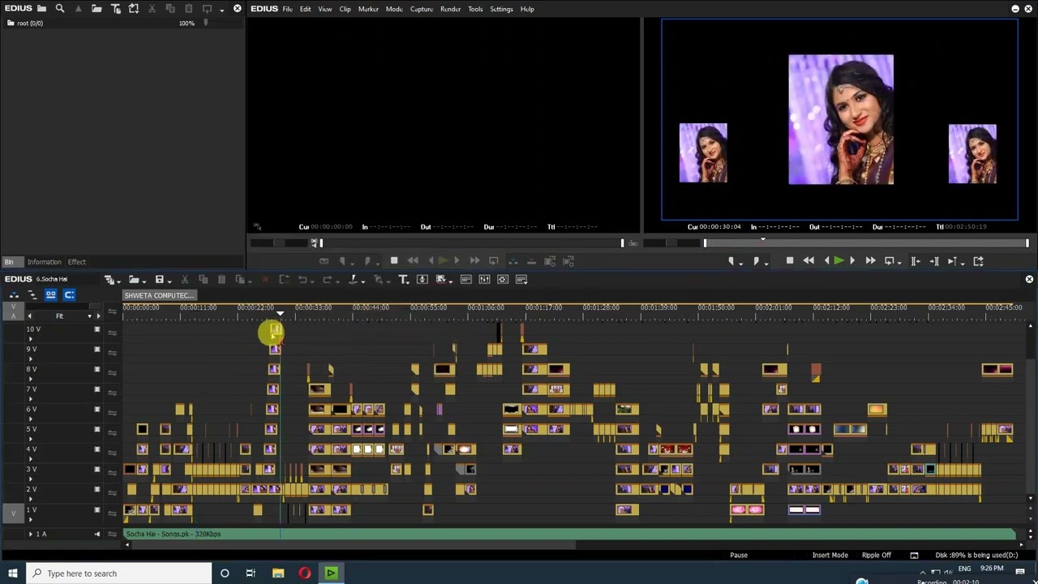This screenshot has height=584, width=1038.
Task: Stop playback in the recorder monitor
Action: 790,261
